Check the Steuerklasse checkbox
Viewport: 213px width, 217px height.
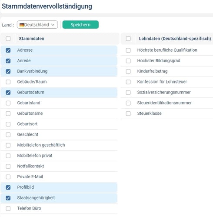128,114
